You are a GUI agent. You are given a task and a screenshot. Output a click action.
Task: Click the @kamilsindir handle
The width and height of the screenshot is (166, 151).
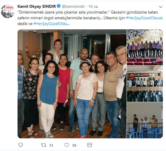point(73,6)
